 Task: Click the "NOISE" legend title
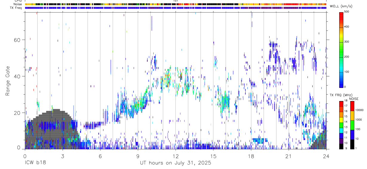tap(354, 99)
